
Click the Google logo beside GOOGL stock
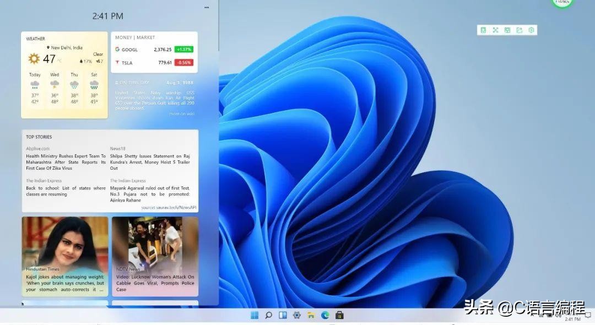[x=117, y=49]
